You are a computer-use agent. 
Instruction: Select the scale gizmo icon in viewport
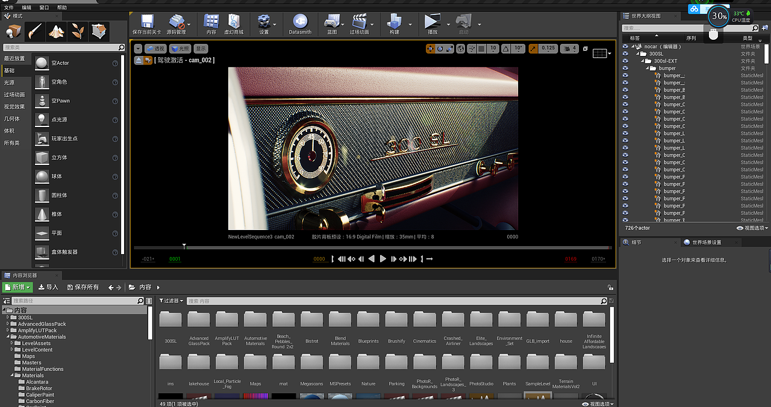pyautogui.click(x=449, y=49)
